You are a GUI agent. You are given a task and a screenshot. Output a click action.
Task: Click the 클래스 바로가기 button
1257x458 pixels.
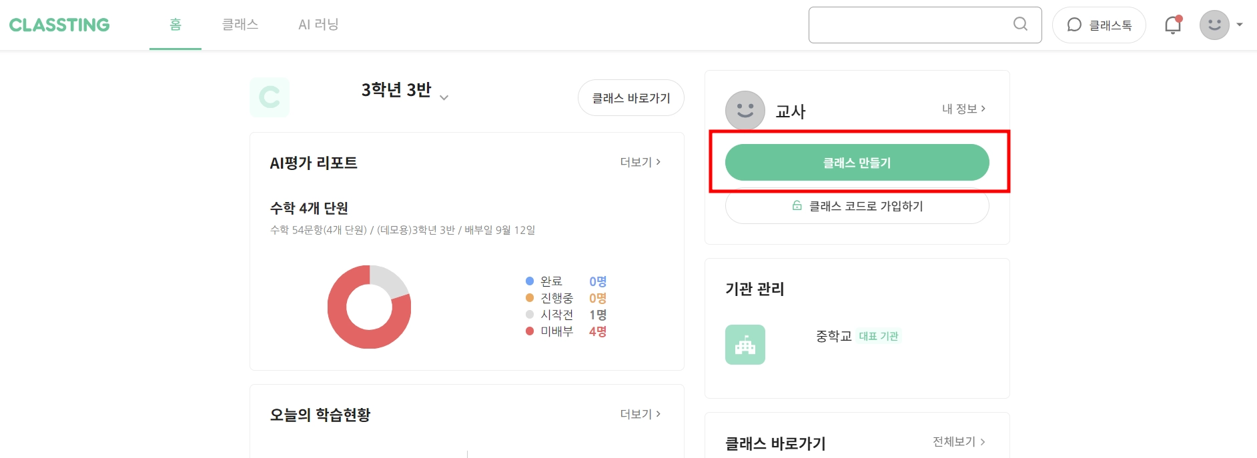pos(631,98)
